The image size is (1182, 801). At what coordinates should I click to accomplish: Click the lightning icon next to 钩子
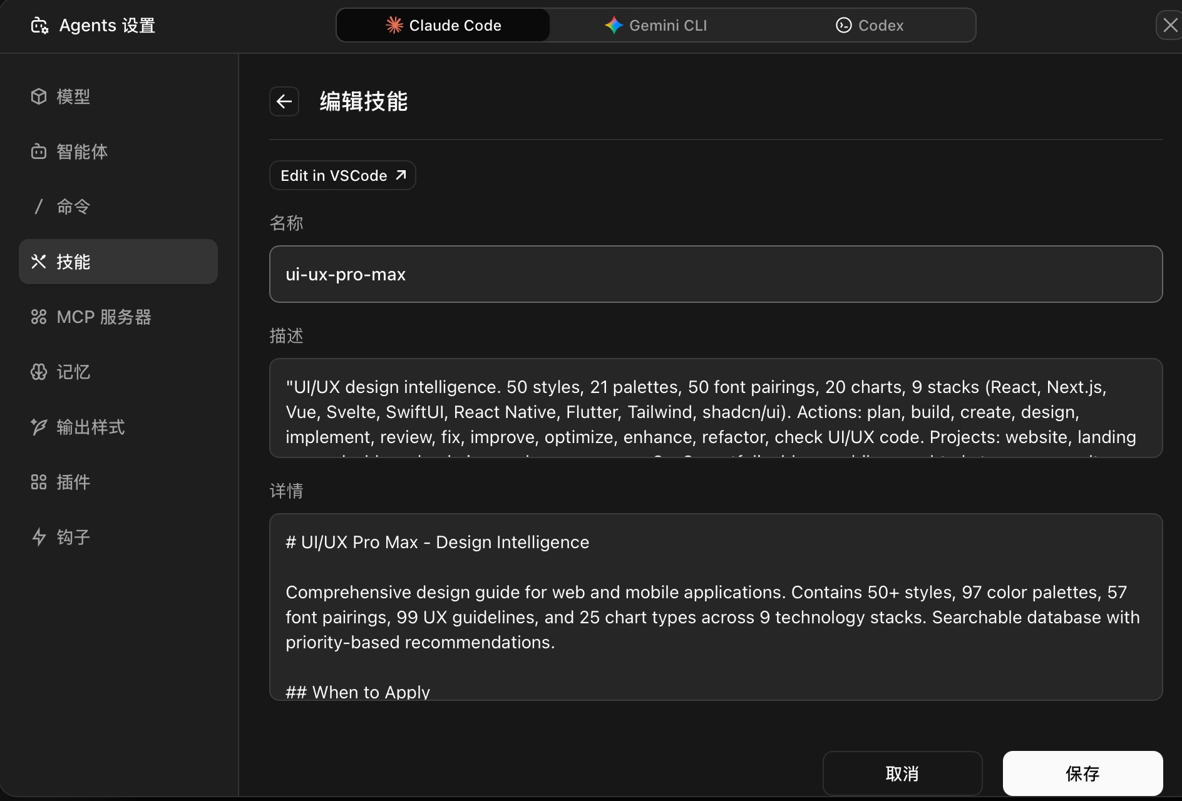(39, 537)
